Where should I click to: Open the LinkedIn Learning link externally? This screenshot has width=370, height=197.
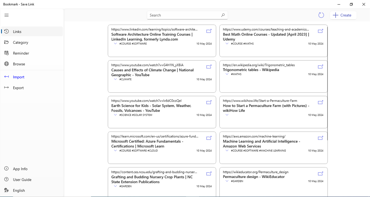tap(209, 31)
